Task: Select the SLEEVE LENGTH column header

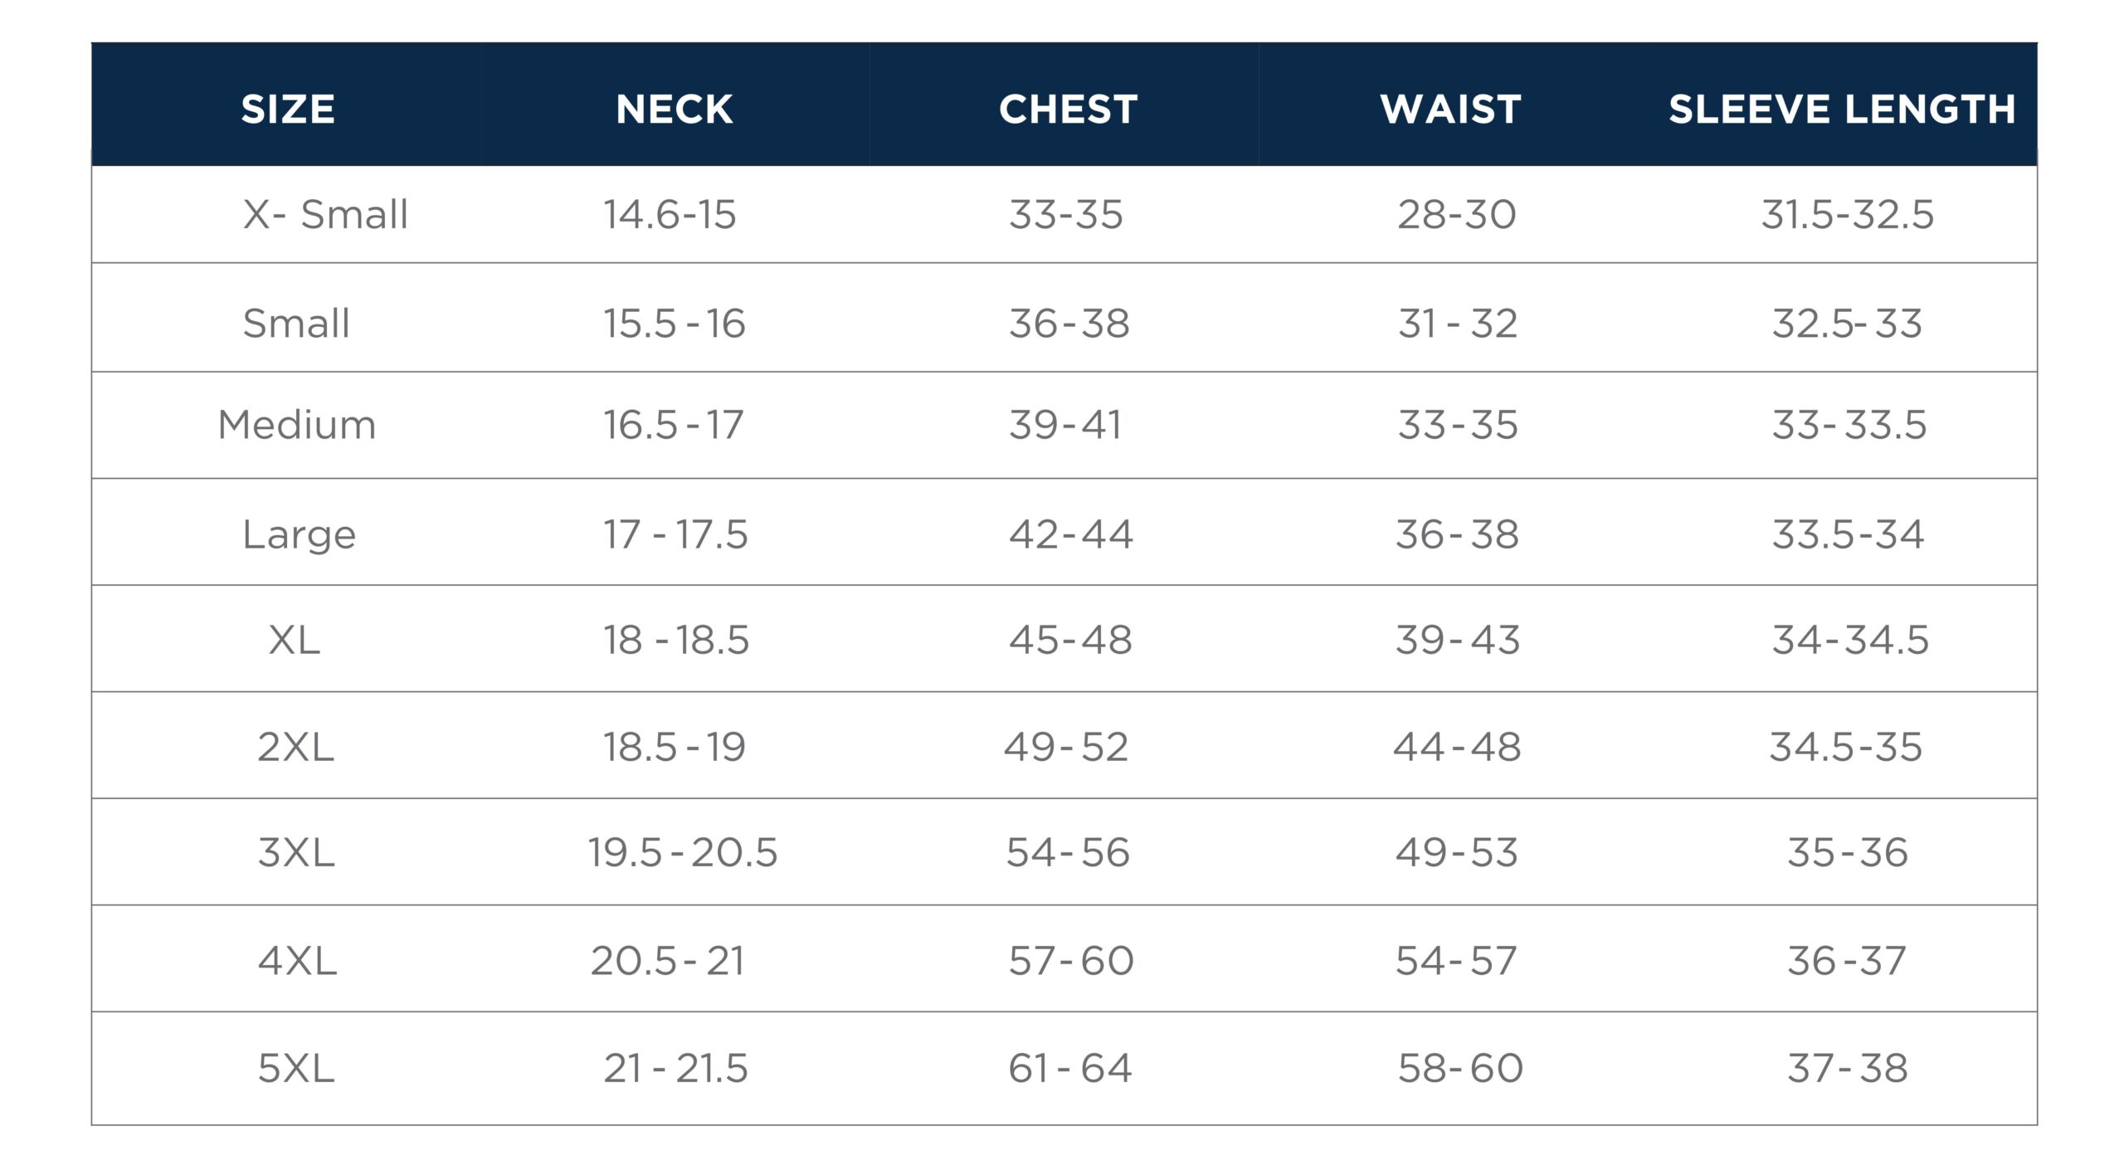Action: click(1842, 110)
